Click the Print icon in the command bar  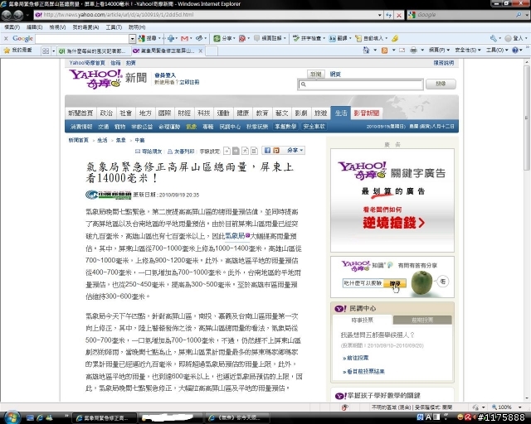[x=413, y=50]
